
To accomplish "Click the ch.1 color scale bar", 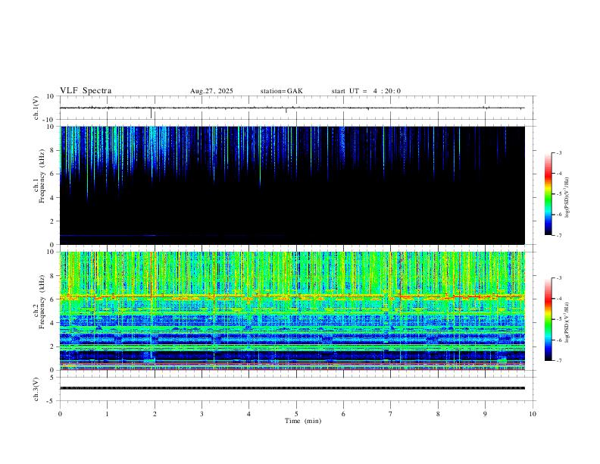I will click(548, 194).
